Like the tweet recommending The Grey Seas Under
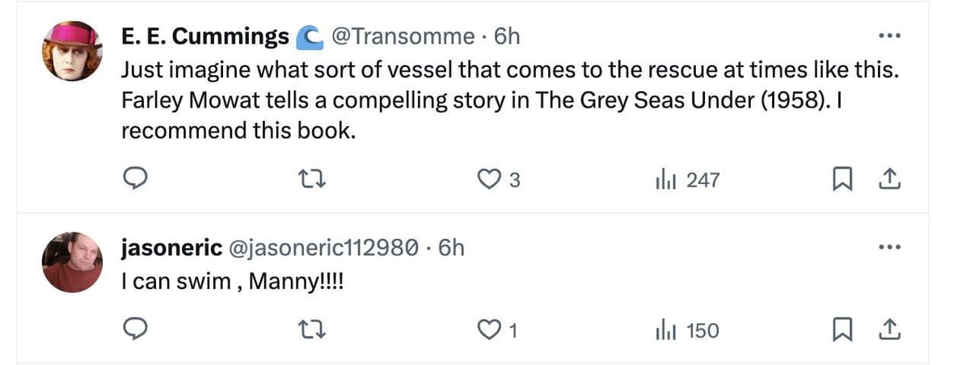Screen dimensions: 970x365 click(x=490, y=180)
